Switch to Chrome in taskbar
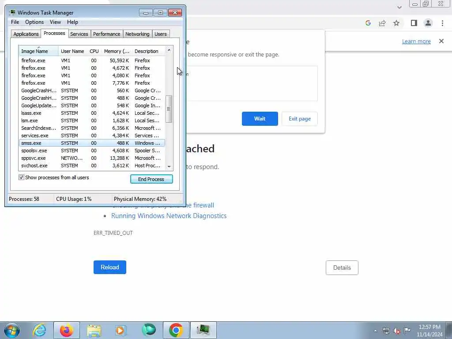This screenshot has width=452, height=339. (176, 330)
